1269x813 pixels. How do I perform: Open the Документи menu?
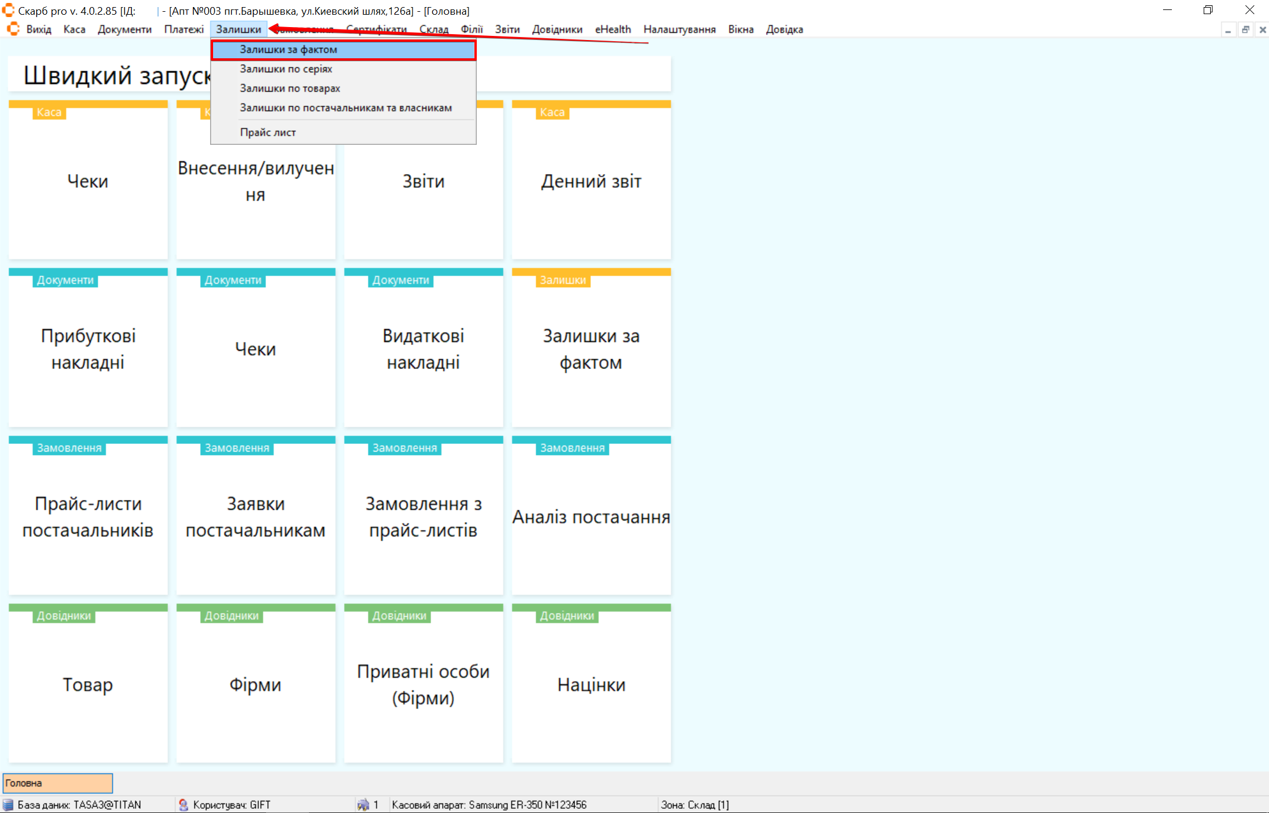[124, 29]
